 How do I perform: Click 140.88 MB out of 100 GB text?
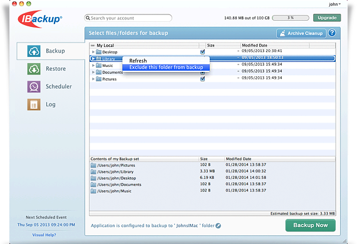(x=247, y=18)
